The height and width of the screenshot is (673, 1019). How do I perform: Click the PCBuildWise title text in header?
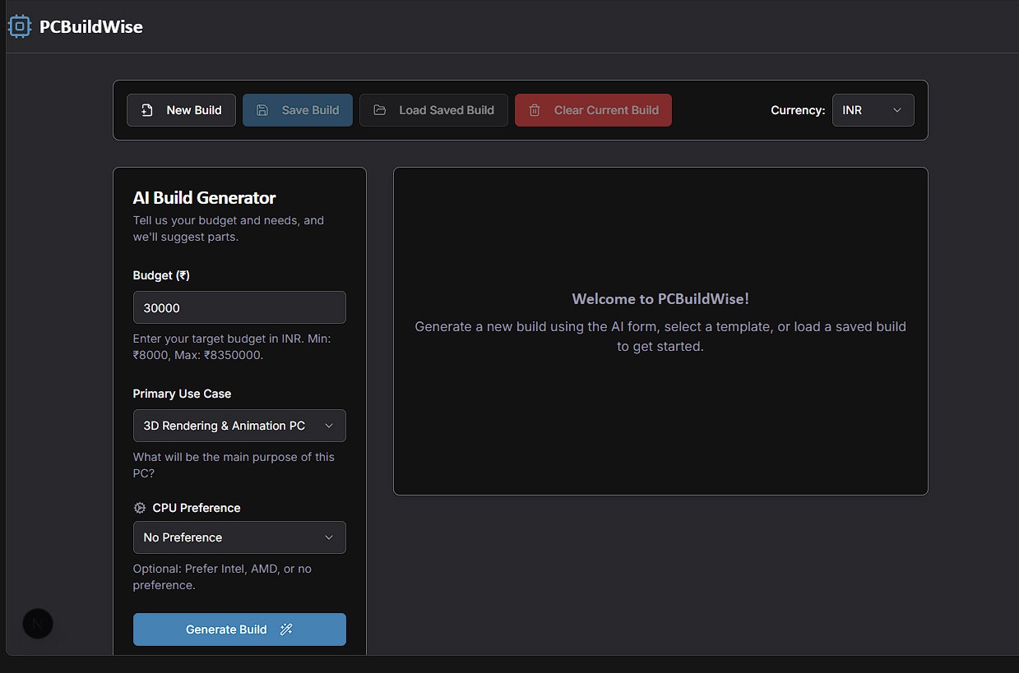pos(91,27)
